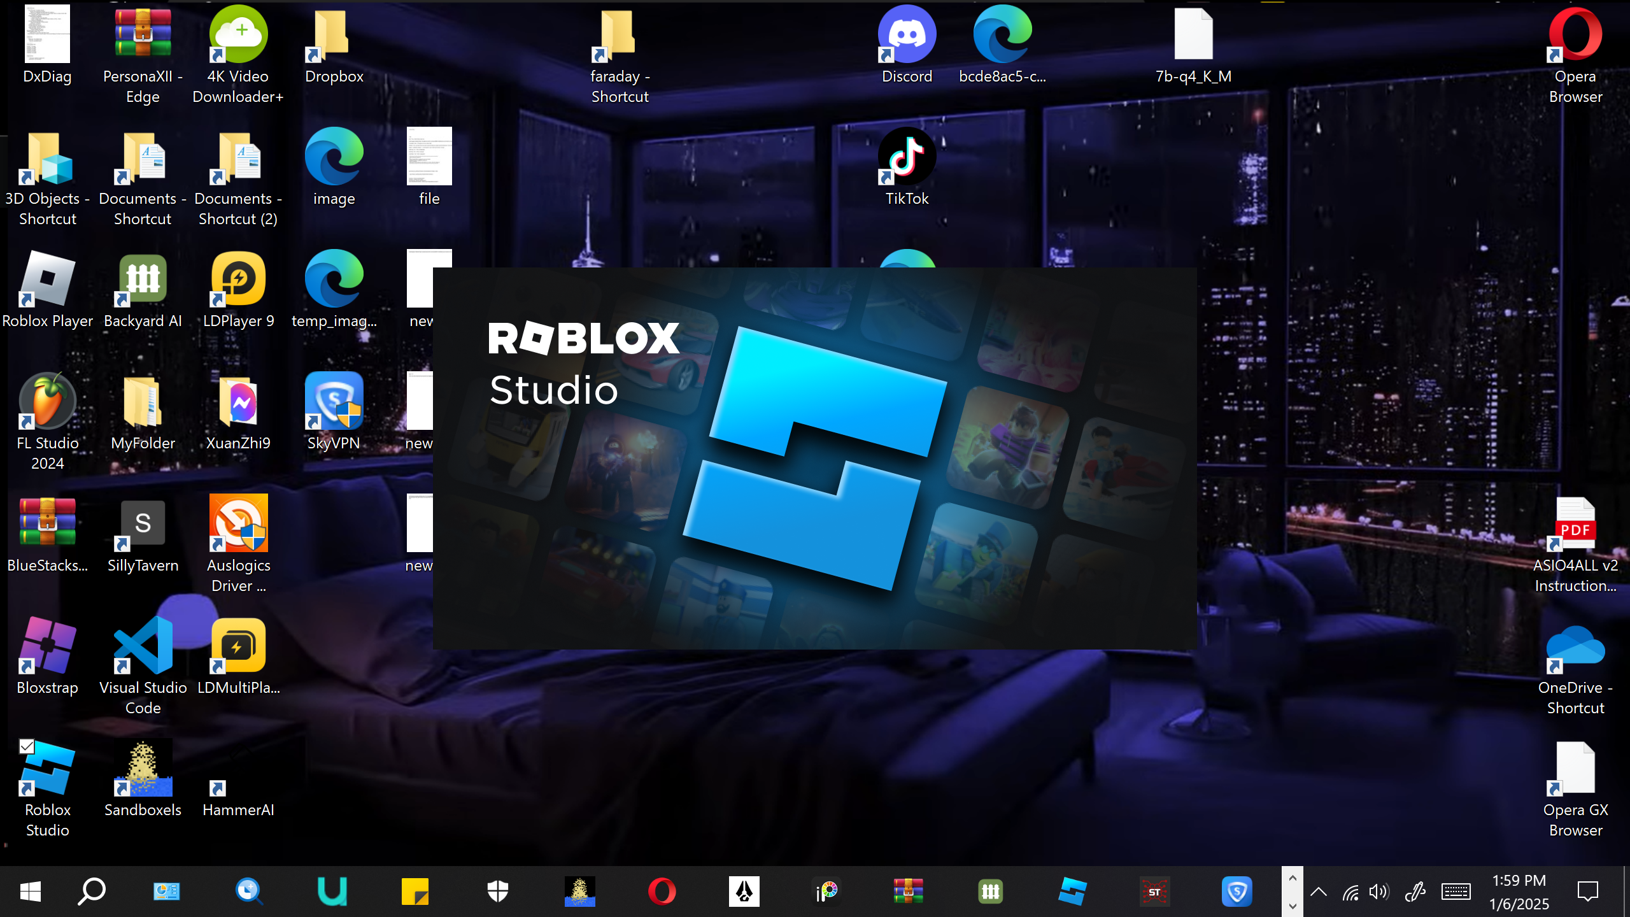Open SillyTavern desktop shortcut
1630x917 pixels.
143,524
